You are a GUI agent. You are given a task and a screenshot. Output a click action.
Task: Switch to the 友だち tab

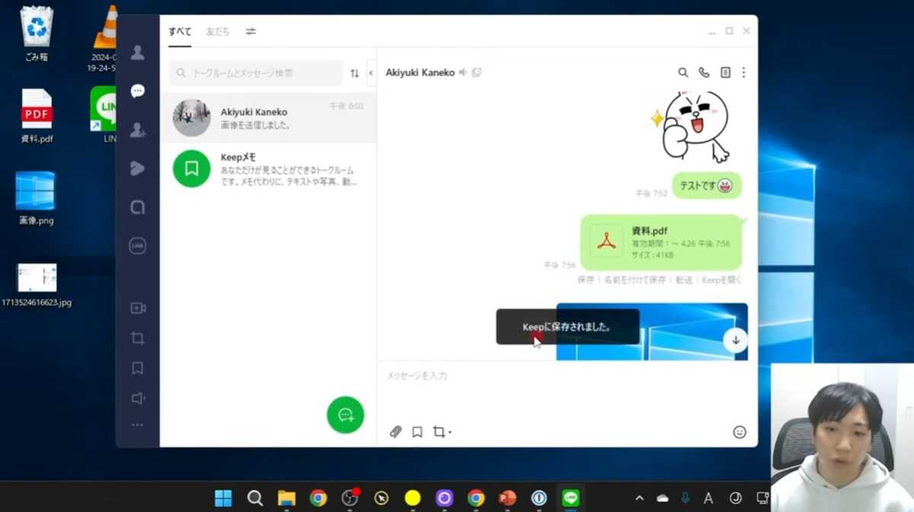click(217, 31)
